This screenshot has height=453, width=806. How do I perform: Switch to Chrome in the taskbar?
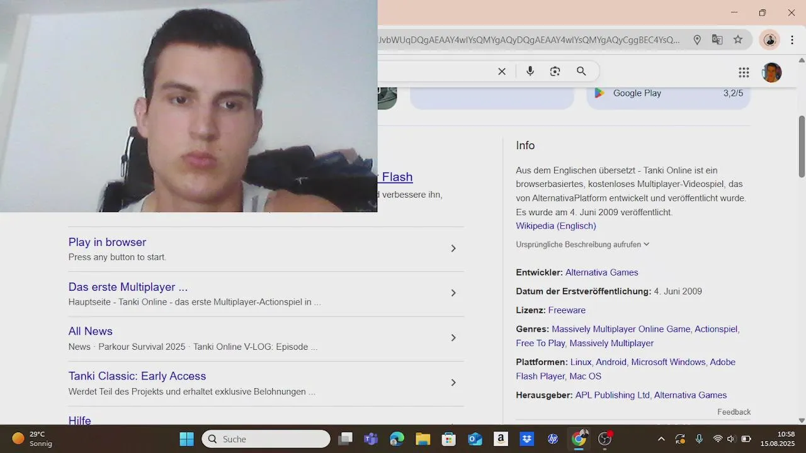coord(579,439)
